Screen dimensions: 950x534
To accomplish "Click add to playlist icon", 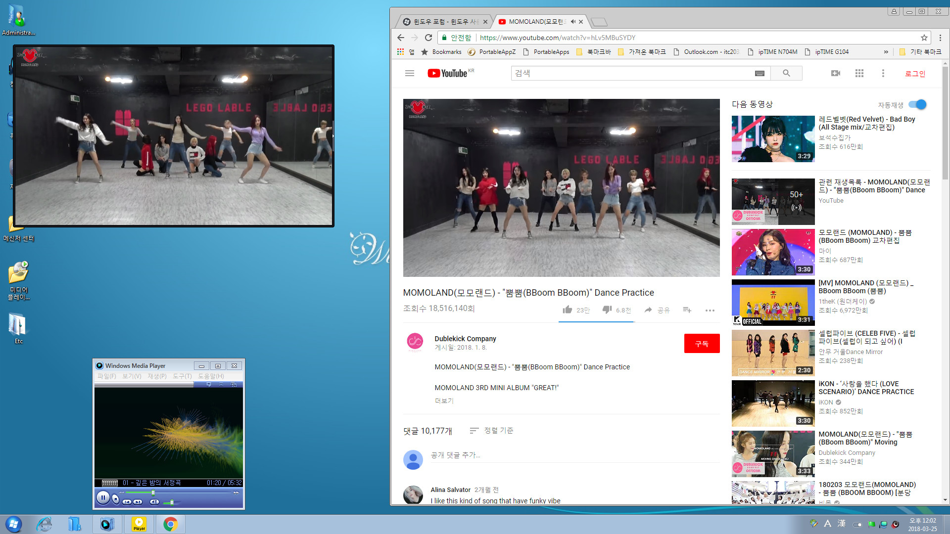I will coord(687,310).
